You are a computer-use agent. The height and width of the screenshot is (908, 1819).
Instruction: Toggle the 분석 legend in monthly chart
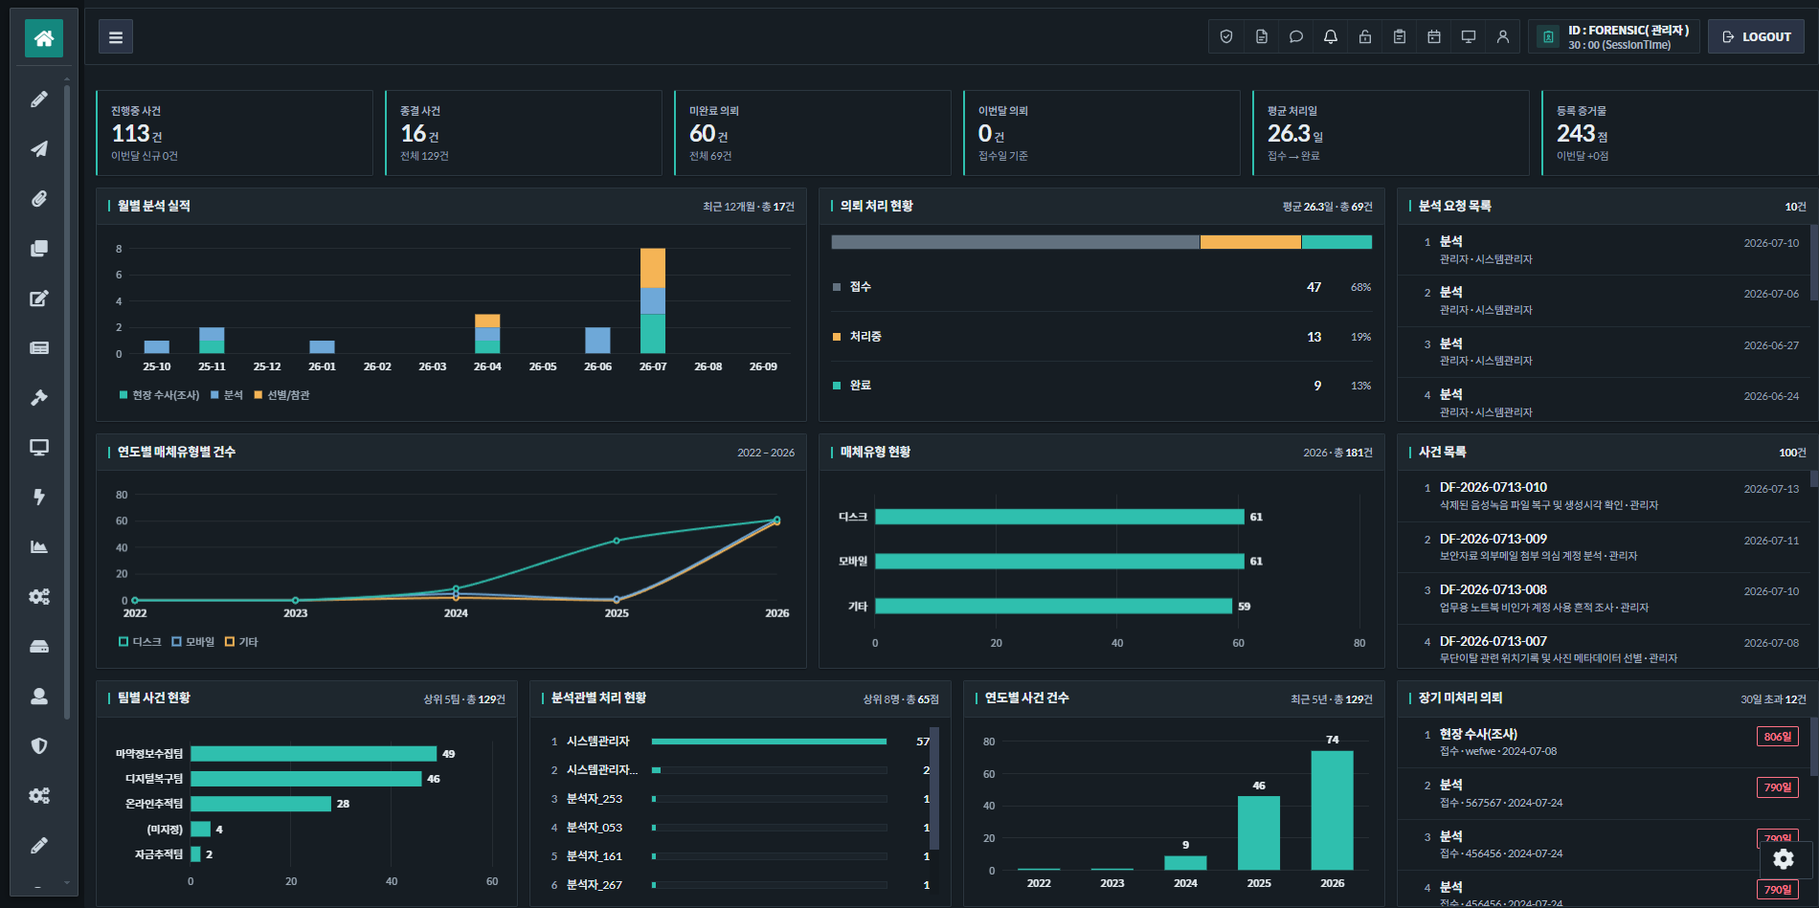coord(227,395)
